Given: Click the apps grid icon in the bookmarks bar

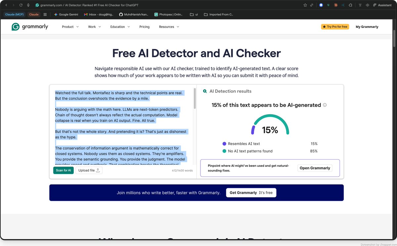Looking at the screenshot, I should [x=45, y=15].
